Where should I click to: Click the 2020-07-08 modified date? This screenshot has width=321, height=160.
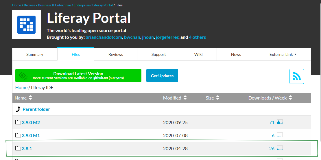click(175, 135)
